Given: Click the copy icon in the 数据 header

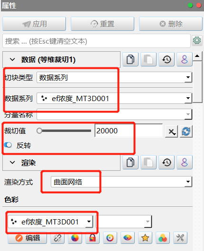Looking at the screenshot, I should 130,59.
